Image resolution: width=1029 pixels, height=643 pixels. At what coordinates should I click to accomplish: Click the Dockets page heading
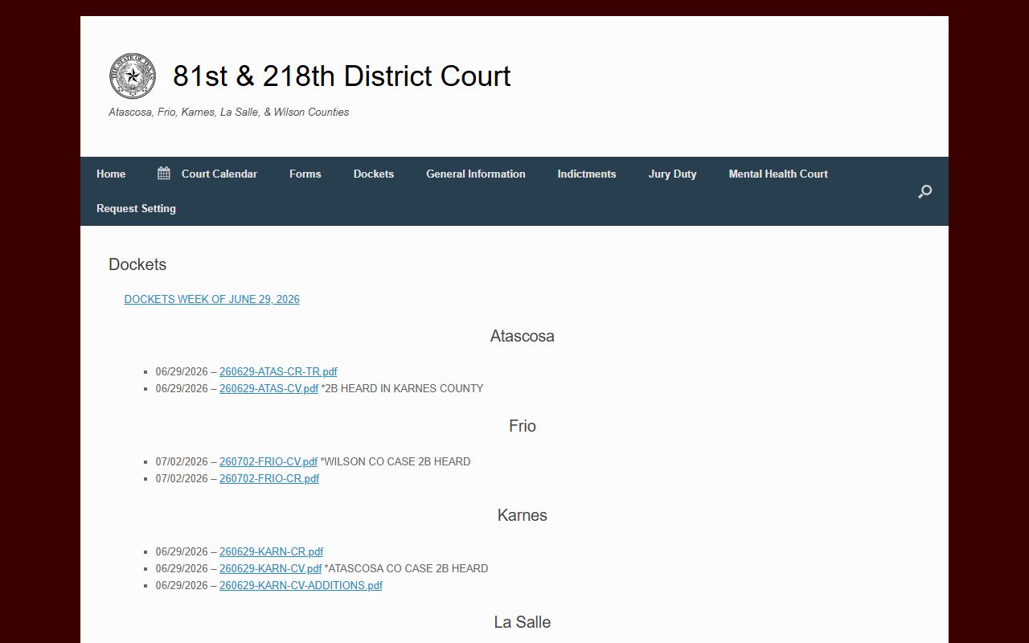(x=137, y=264)
